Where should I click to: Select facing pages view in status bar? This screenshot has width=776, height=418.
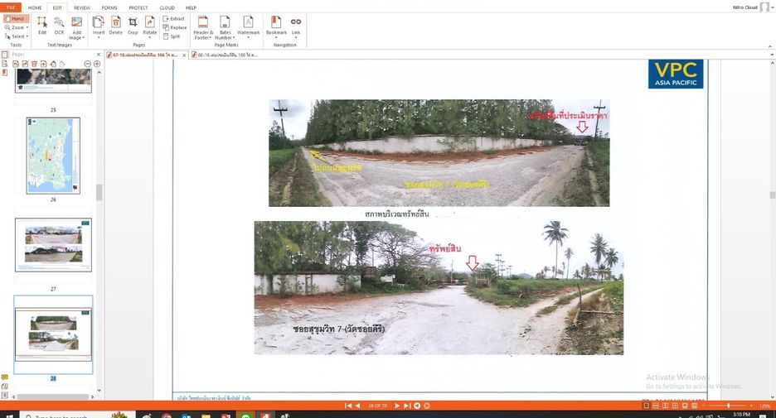pos(665,406)
